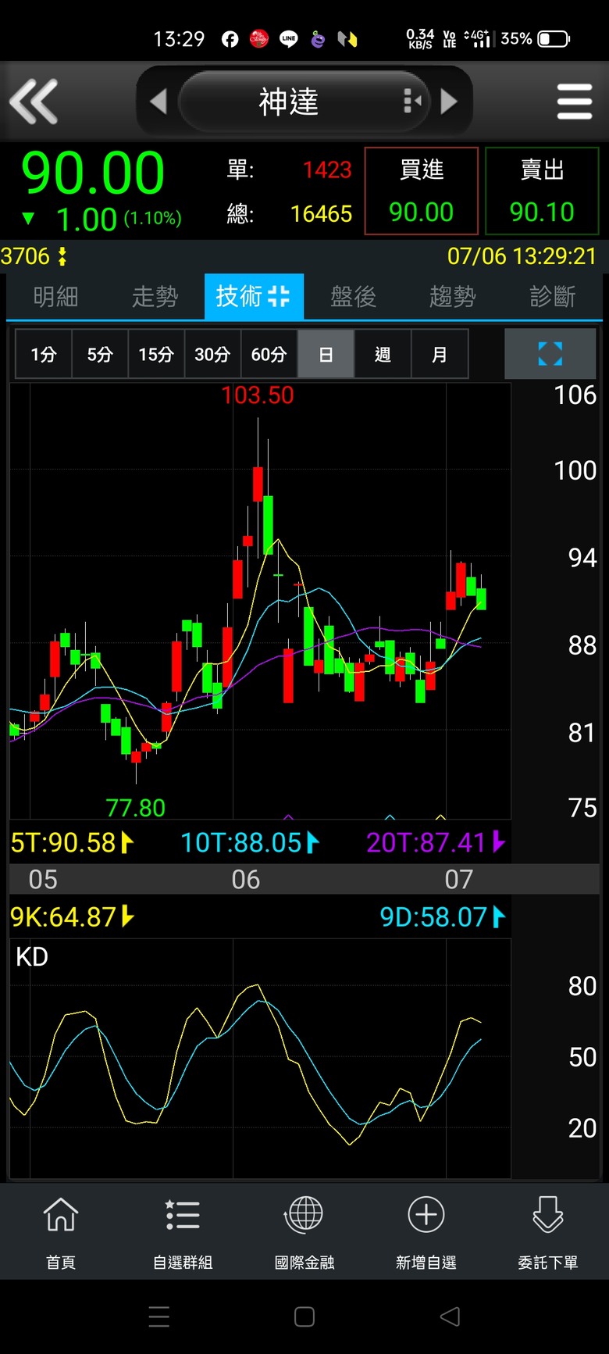Expand chart to fullscreen
Image resolution: width=609 pixels, height=1354 pixels.
pos(550,354)
